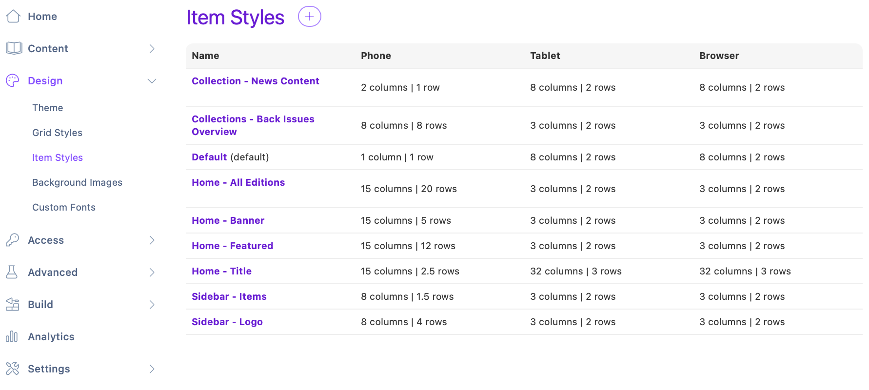Screen dimensions: 869x390
Task: Open Custom Fonts page
Action: (64, 207)
